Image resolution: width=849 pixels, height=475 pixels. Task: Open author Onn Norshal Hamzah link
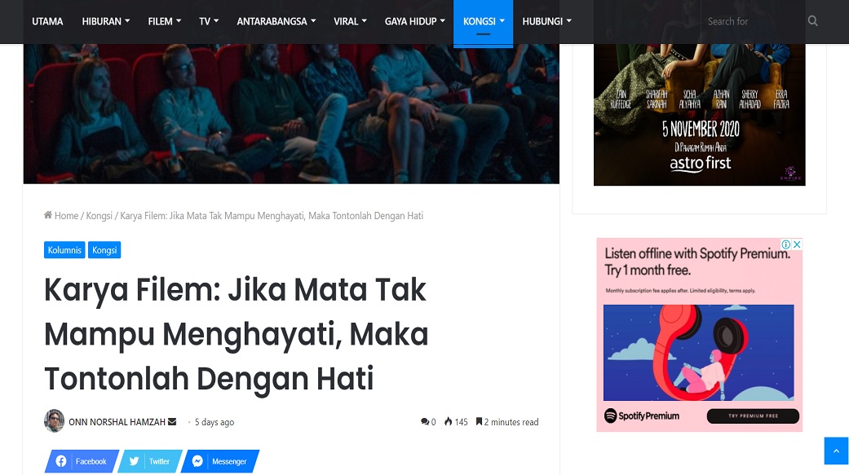coord(117,421)
